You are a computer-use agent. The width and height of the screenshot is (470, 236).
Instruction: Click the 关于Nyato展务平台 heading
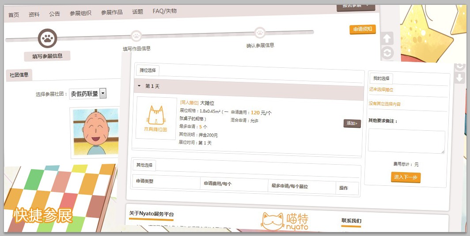coord(152,214)
